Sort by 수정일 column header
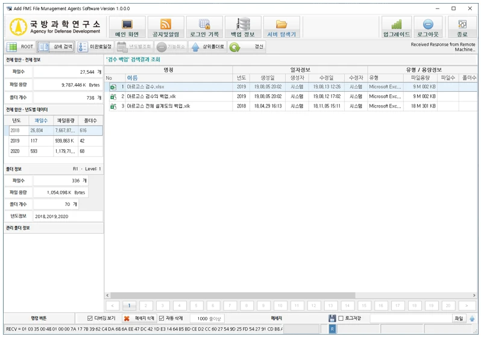Viewport: 481px width, 337px height. (x=327, y=78)
